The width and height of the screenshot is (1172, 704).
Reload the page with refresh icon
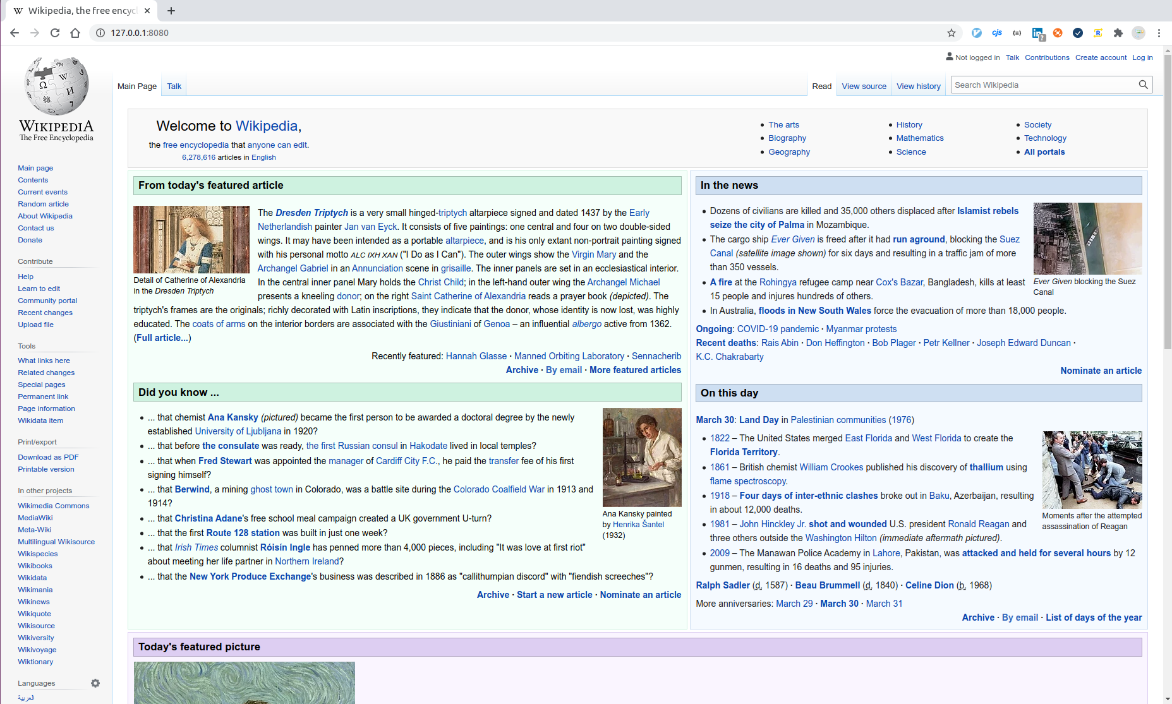pyautogui.click(x=55, y=33)
